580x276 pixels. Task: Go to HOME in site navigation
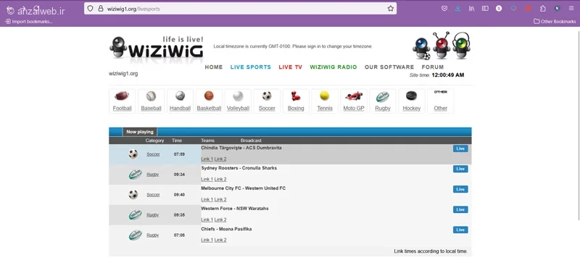[214, 67]
